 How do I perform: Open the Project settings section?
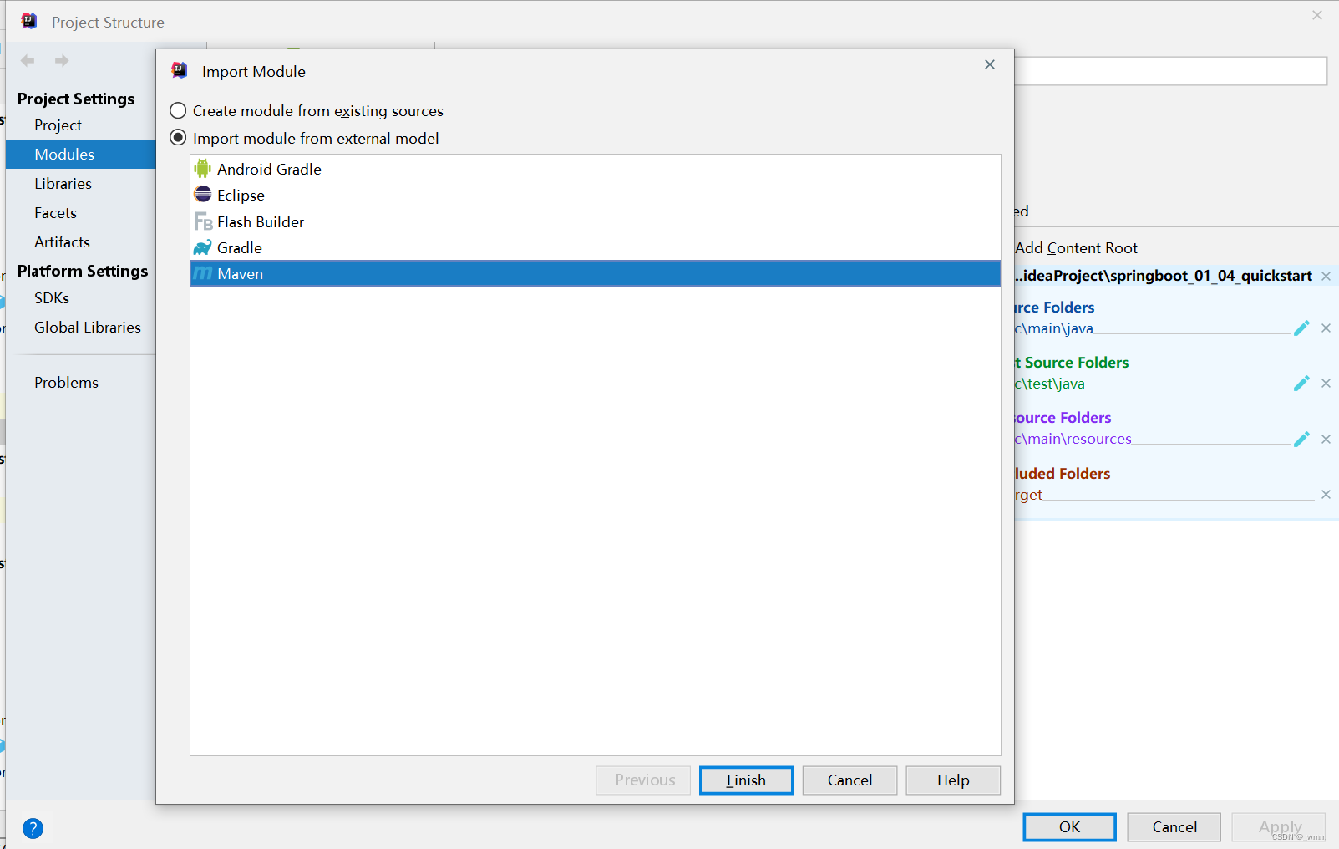(x=58, y=125)
